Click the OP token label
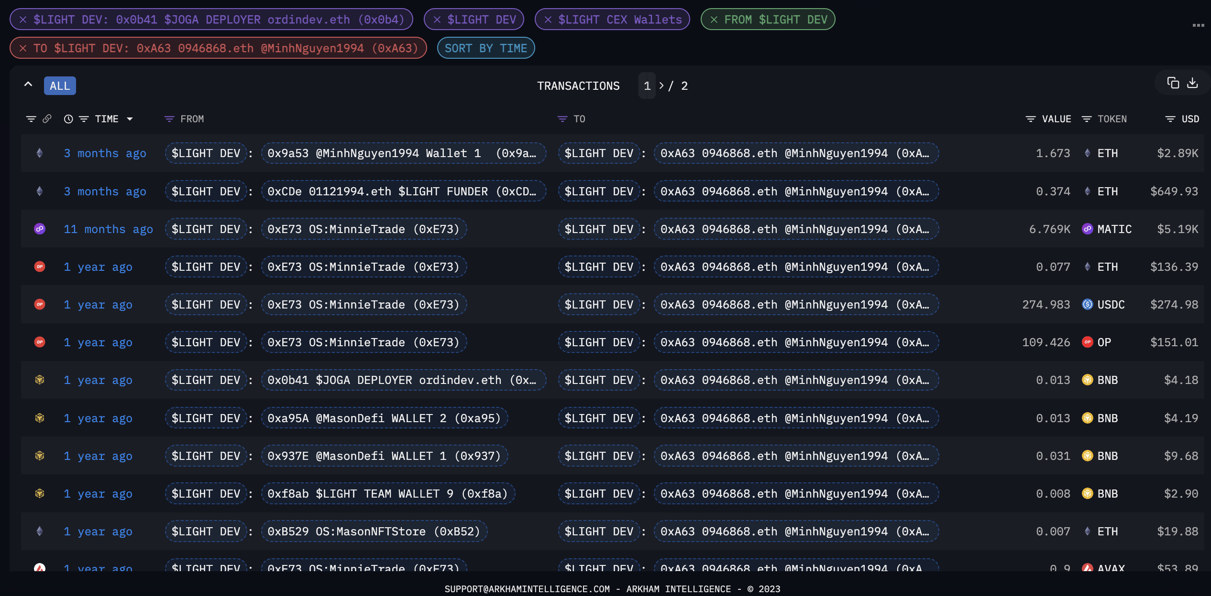Image resolution: width=1211 pixels, height=596 pixels. (x=1104, y=342)
